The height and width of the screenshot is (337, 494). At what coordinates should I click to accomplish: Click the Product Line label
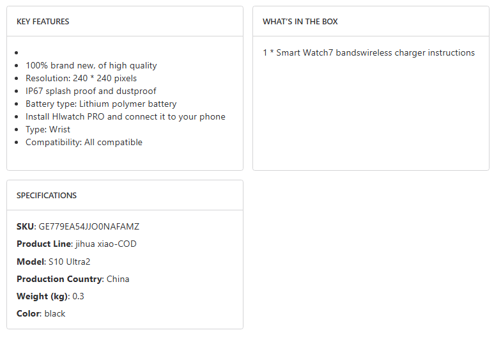(x=43, y=244)
